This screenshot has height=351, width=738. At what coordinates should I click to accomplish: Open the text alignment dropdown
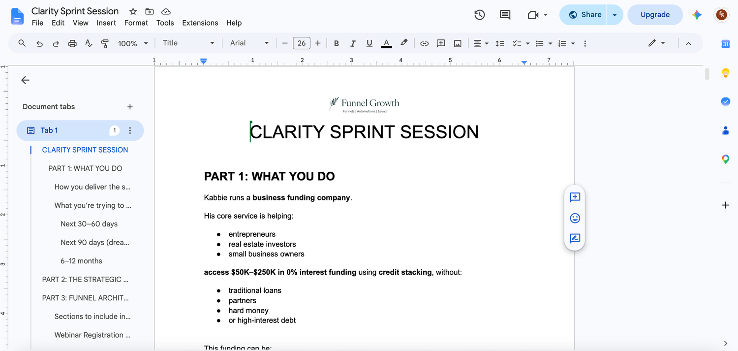(481, 43)
